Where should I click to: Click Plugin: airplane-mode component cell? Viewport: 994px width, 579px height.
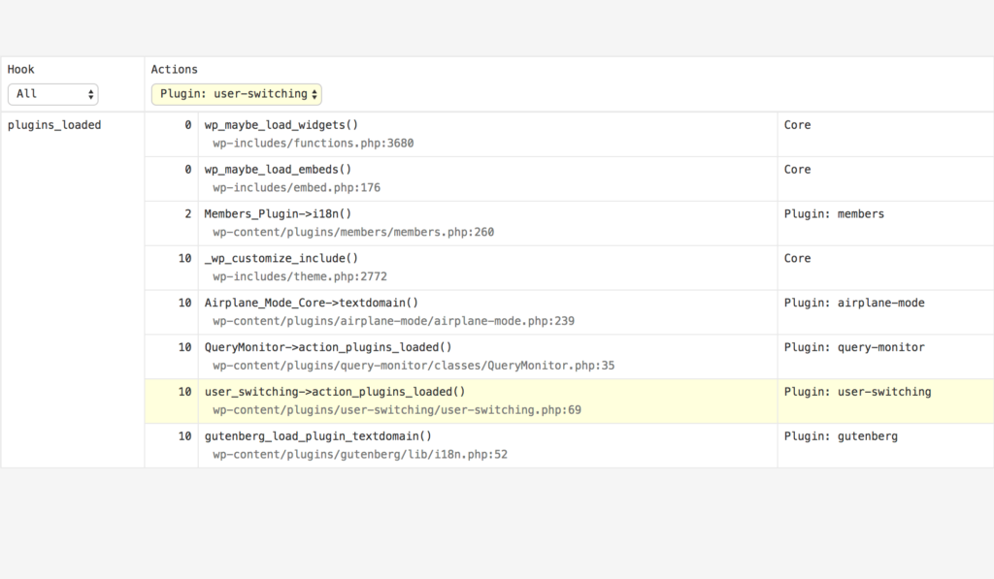click(x=854, y=303)
